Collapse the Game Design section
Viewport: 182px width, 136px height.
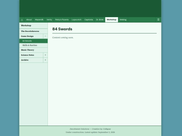click(x=45, y=36)
